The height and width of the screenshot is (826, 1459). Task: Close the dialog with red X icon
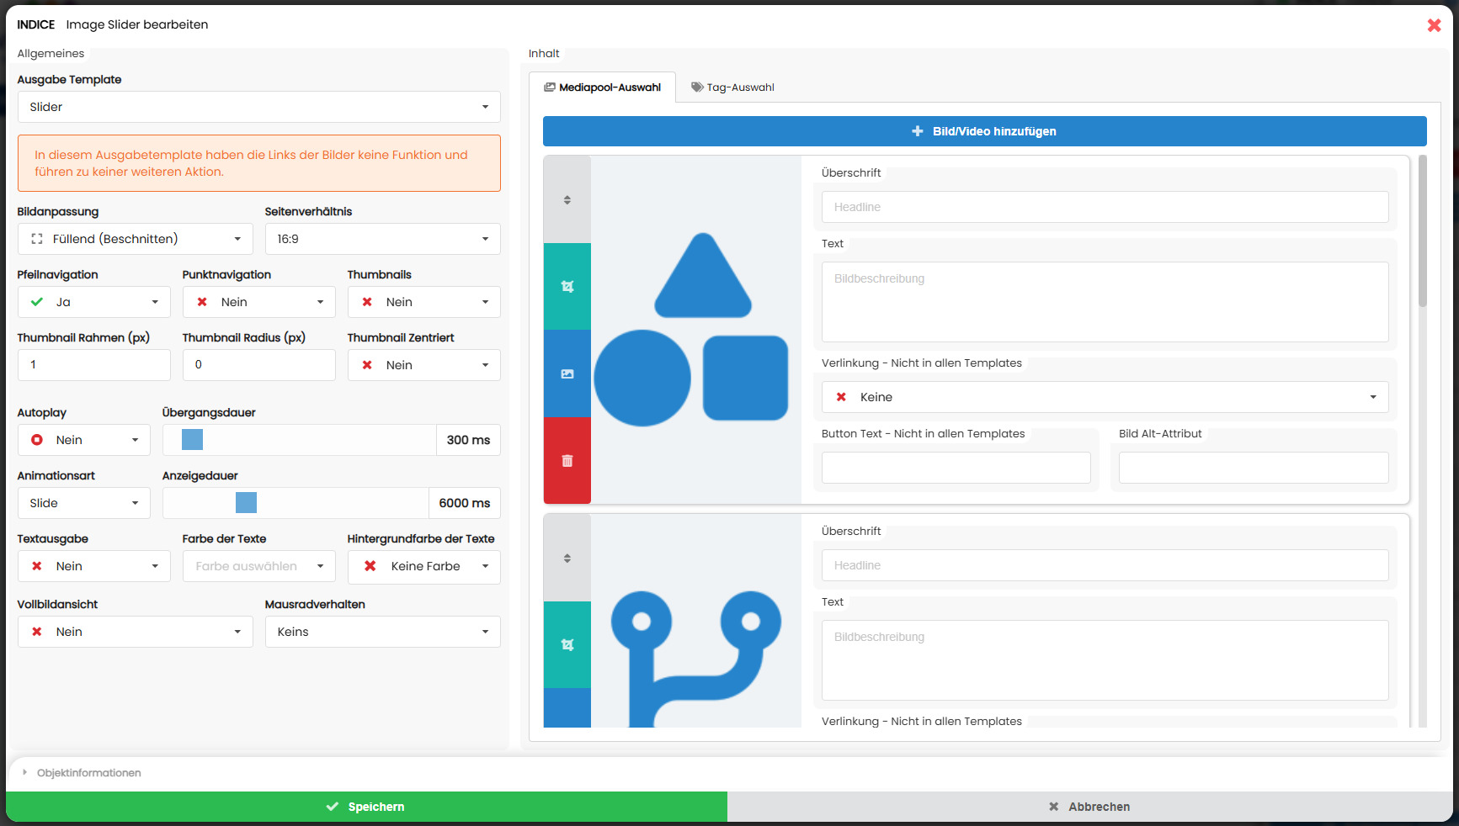tap(1434, 25)
